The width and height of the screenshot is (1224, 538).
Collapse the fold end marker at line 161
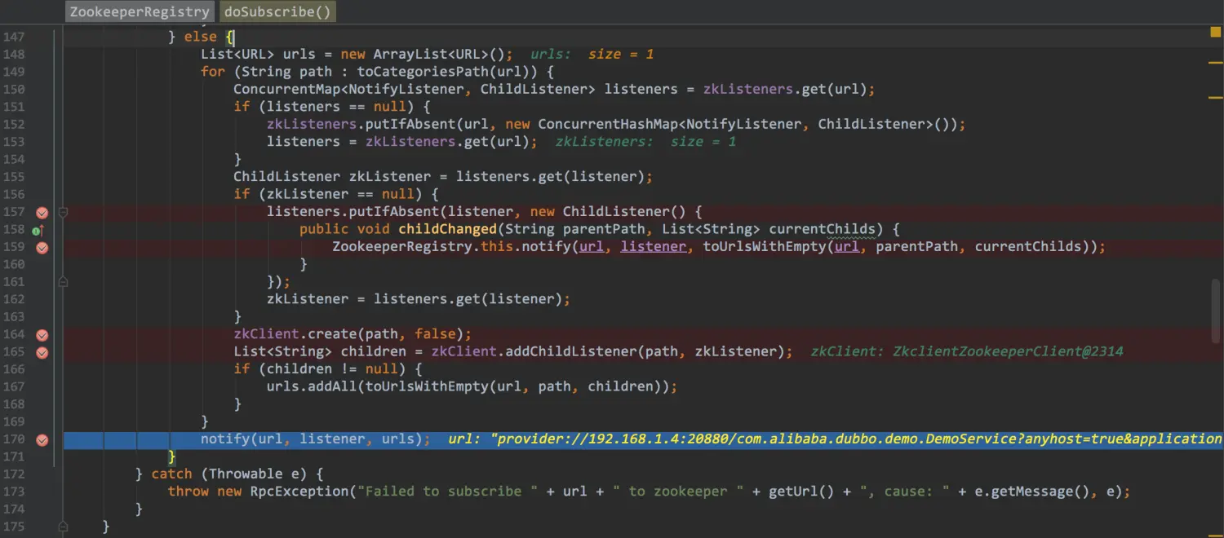63,282
